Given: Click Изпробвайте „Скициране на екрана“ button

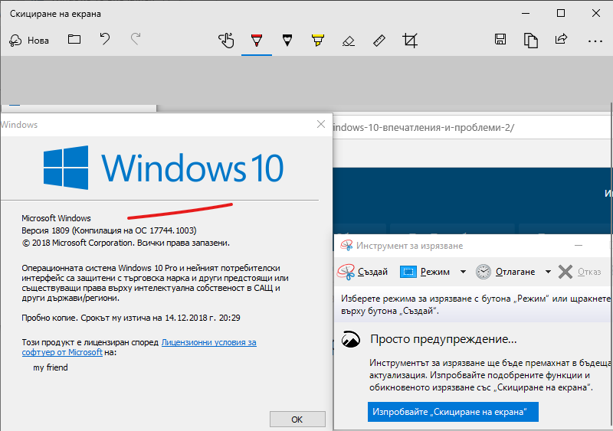Looking at the screenshot, I should point(453,412).
